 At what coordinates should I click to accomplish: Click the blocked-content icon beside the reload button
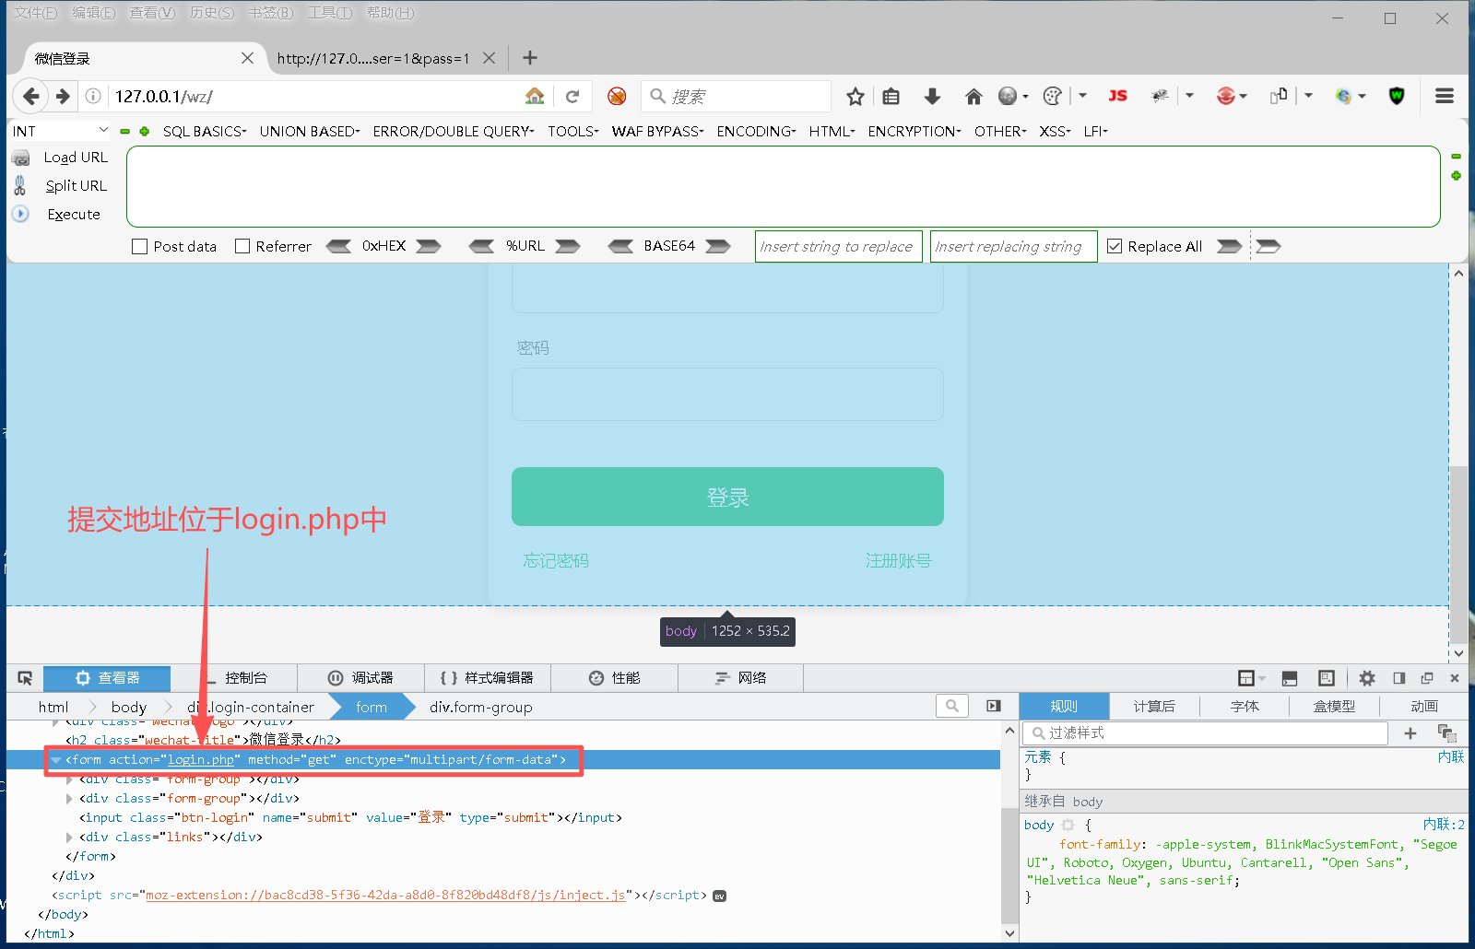617,96
